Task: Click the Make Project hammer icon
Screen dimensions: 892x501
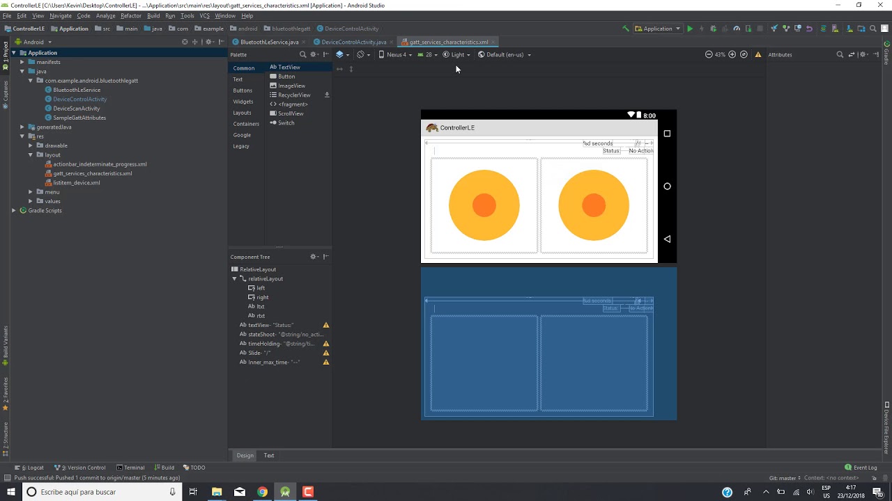Action: tap(626, 29)
